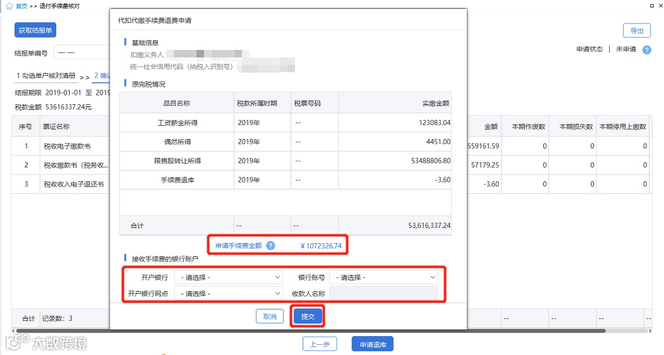Go back with 上一步 button
Screen dimensions: 664x355
click(320, 344)
